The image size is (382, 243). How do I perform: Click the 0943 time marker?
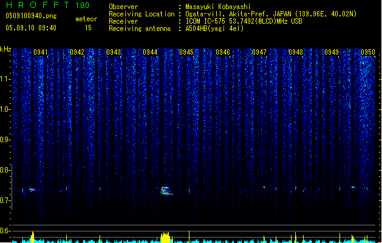tap(114, 52)
